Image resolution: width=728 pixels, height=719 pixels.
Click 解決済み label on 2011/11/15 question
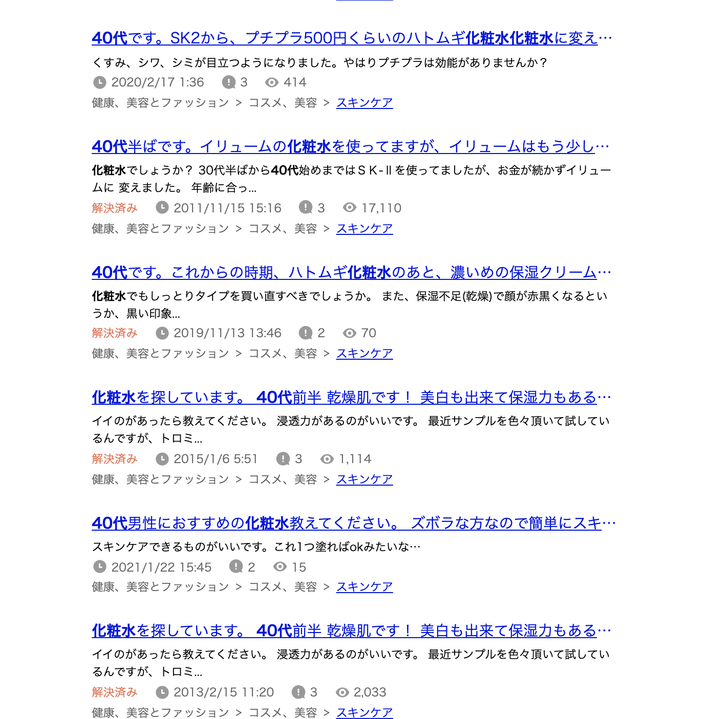point(115,208)
